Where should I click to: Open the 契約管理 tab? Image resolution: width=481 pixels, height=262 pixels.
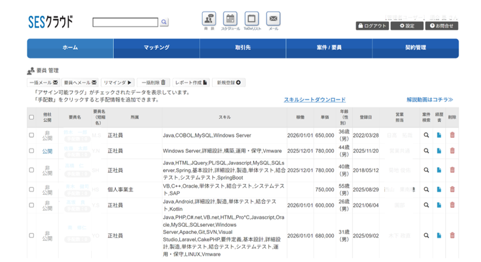(415, 48)
